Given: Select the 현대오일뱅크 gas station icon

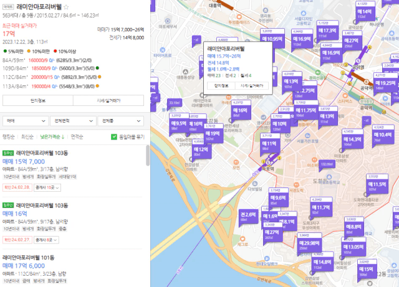Looking at the screenshot, I should click(266, 258).
